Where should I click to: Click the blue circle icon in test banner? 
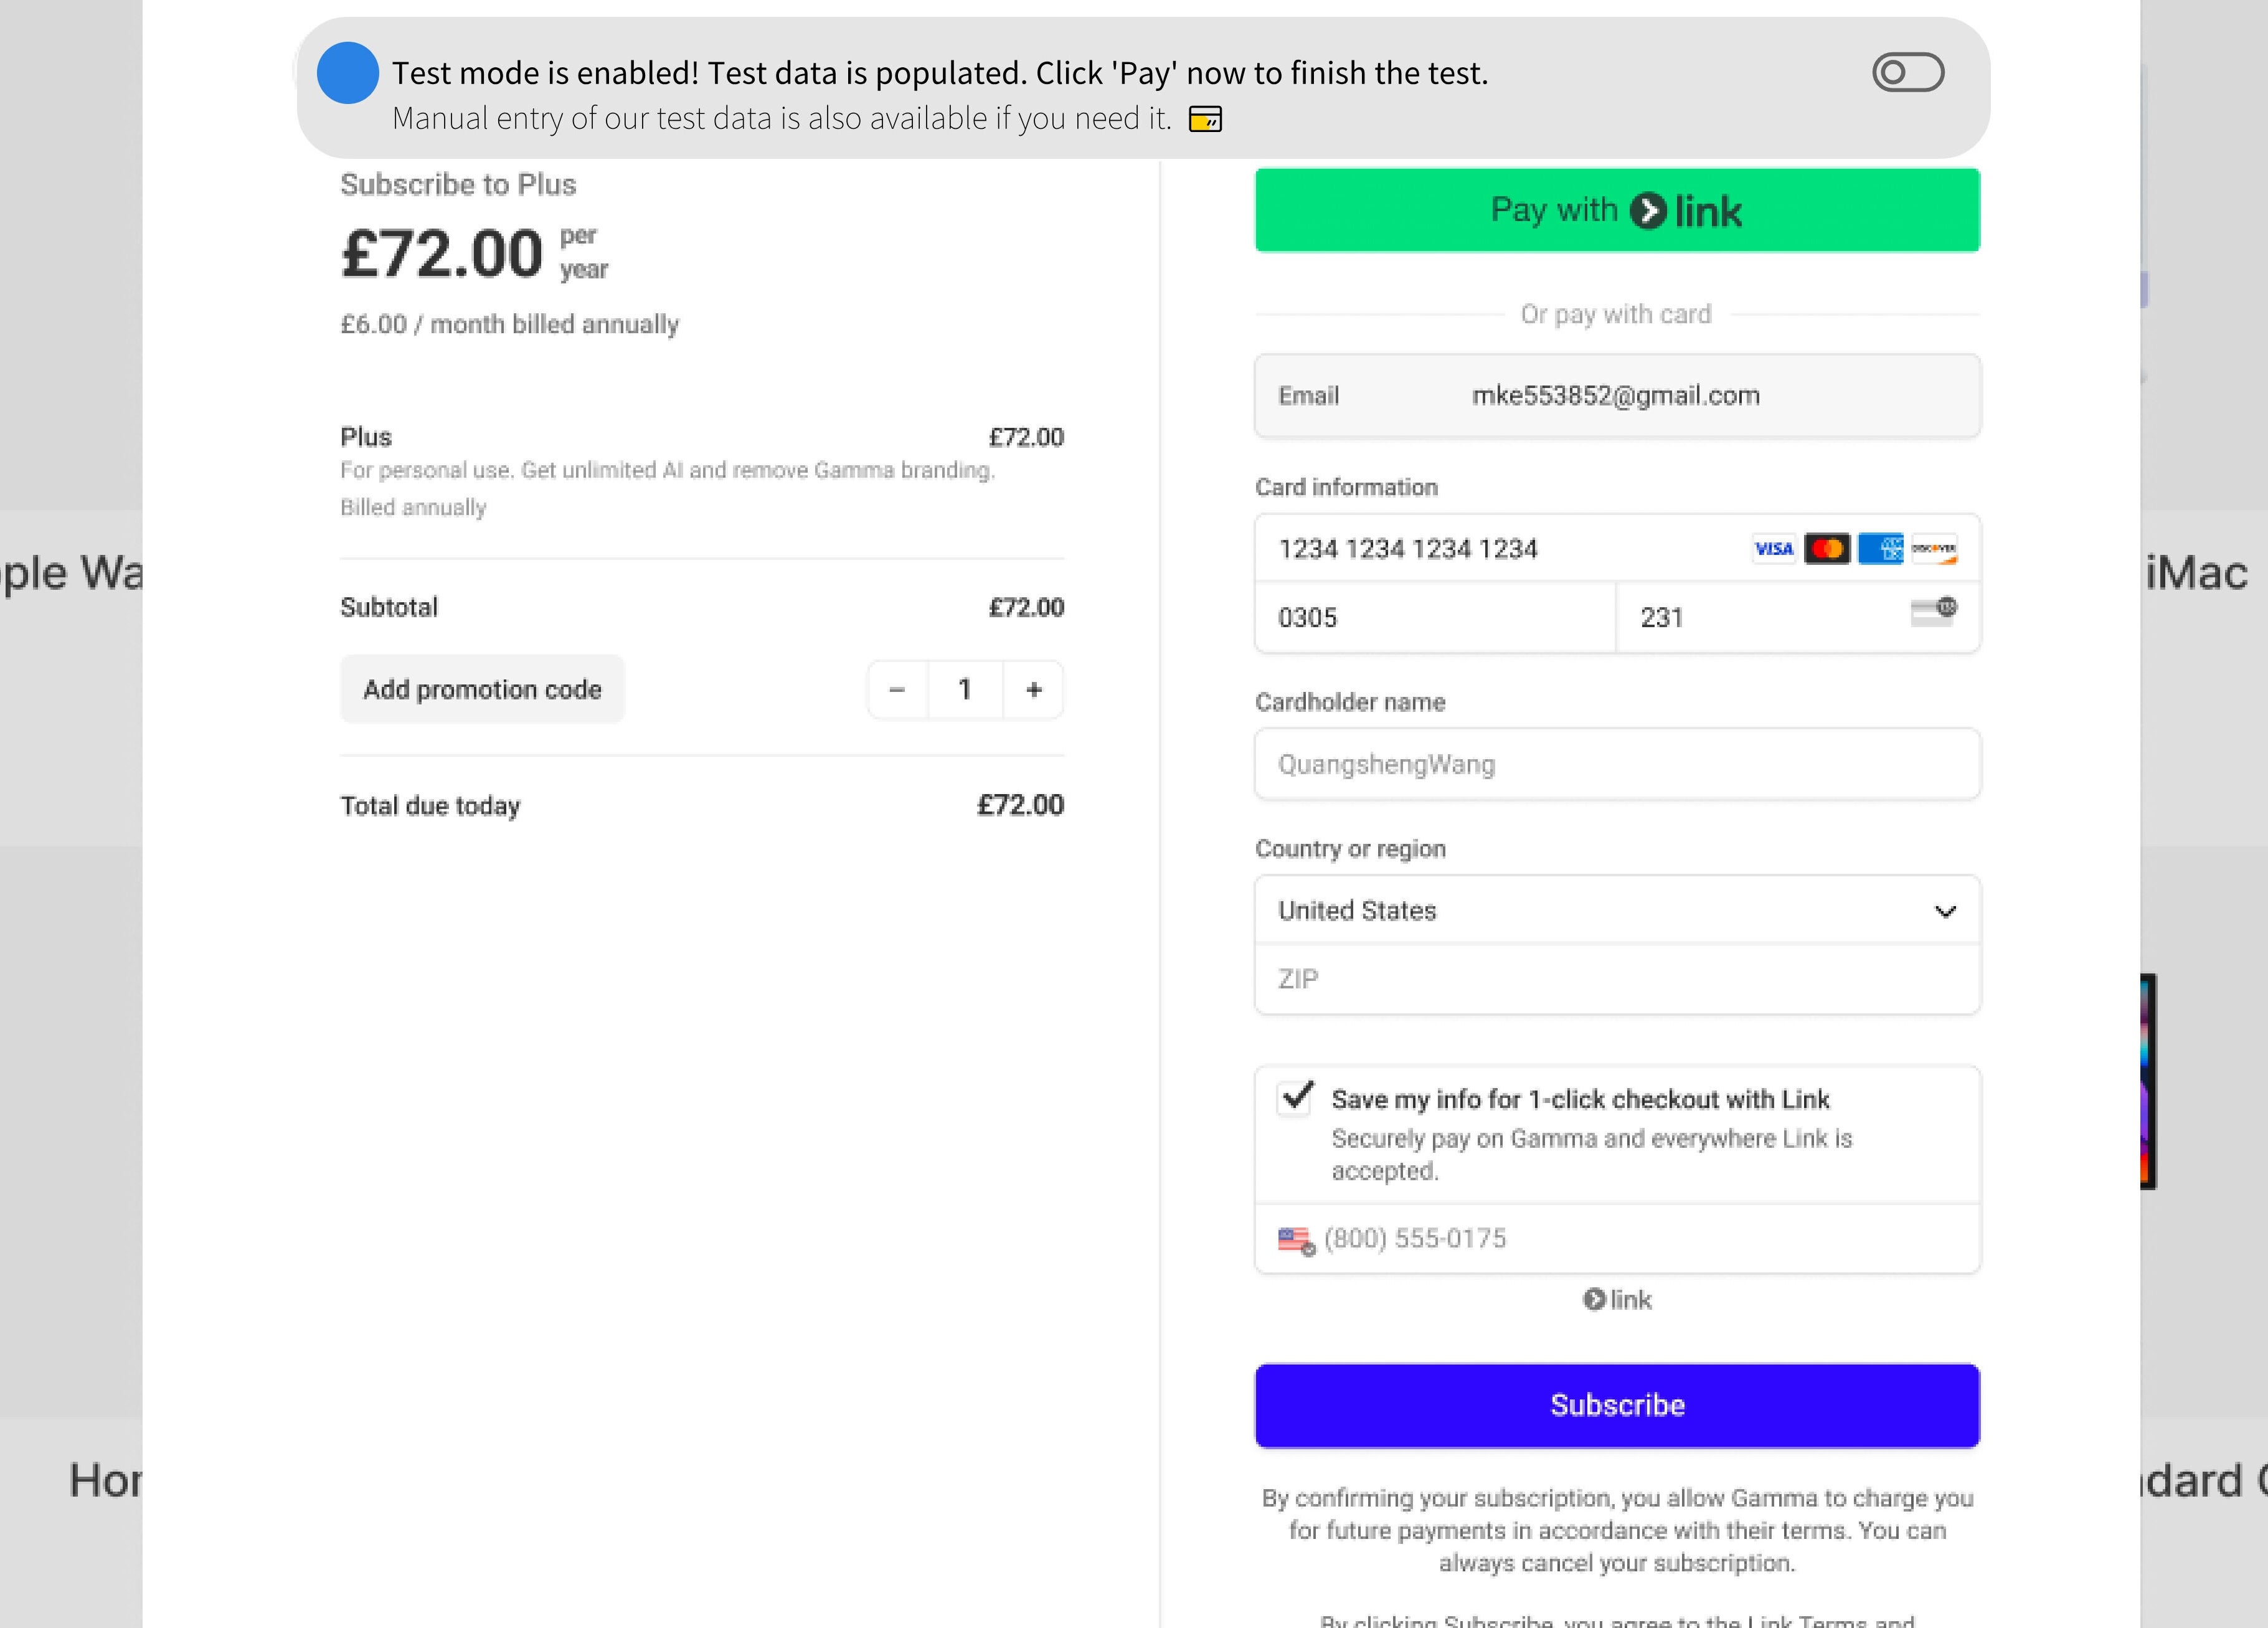(x=347, y=73)
